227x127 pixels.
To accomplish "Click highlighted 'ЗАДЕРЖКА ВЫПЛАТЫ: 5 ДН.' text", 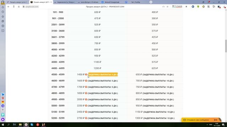I will (x=103, y=74).
